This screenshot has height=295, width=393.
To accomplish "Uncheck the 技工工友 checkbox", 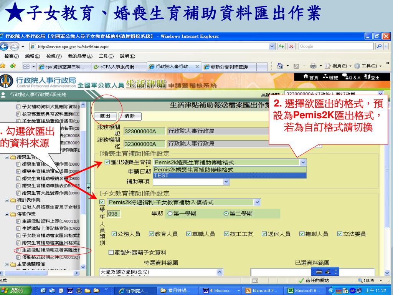I will click(226, 234).
